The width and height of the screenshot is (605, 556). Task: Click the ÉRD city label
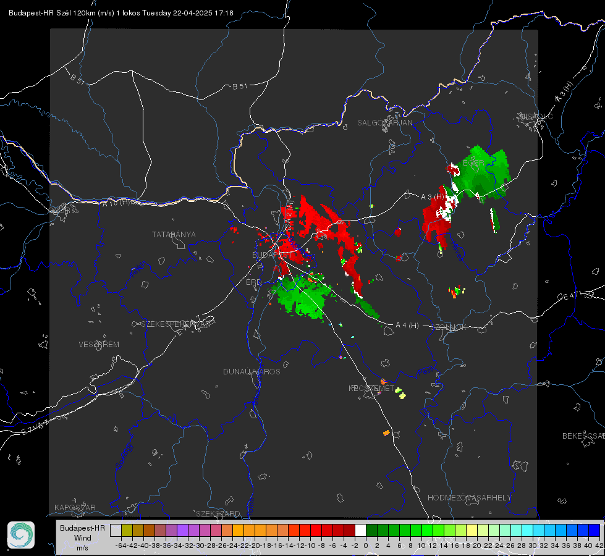click(253, 282)
